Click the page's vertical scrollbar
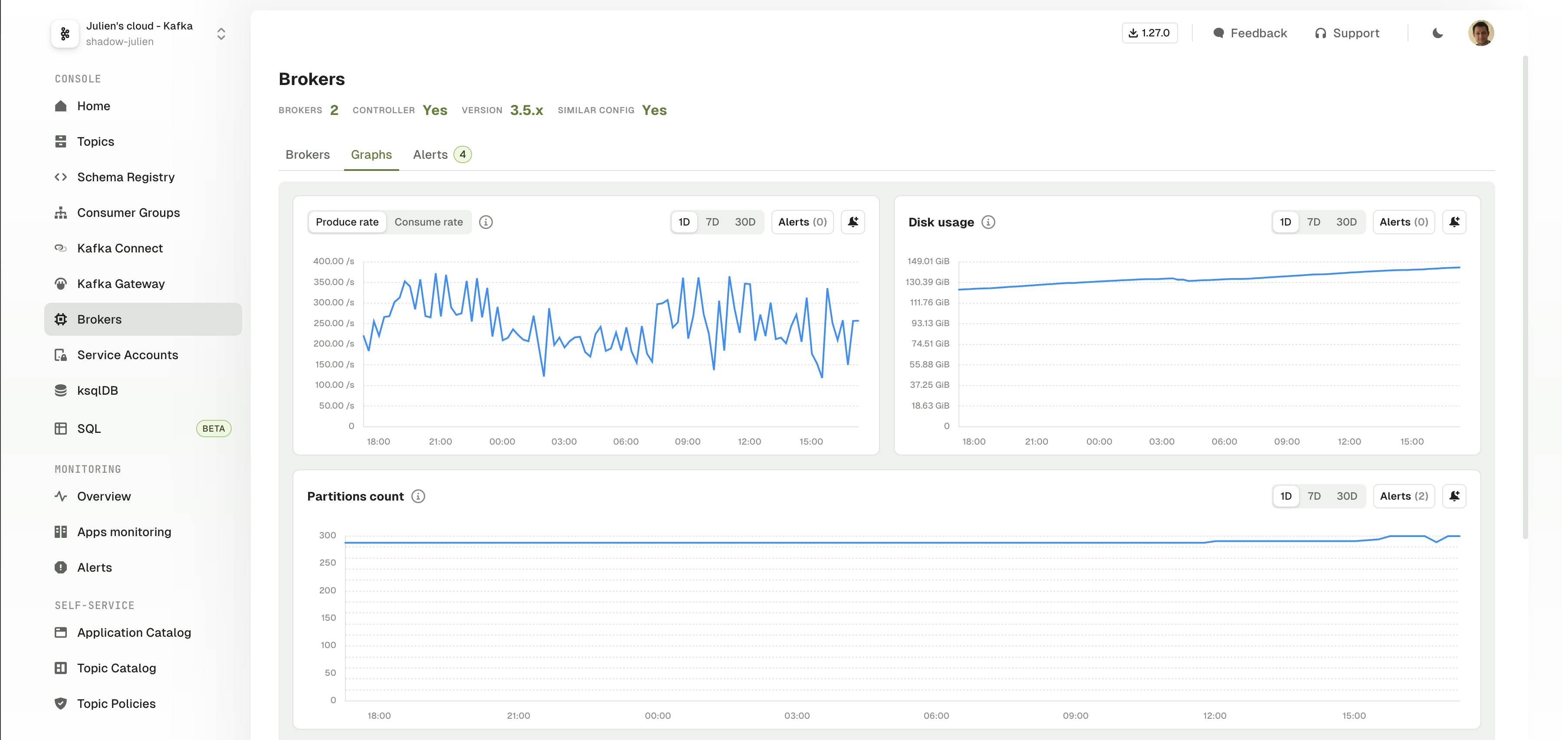This screenshot has height=740, width=1562. (x=1525, y=297)
